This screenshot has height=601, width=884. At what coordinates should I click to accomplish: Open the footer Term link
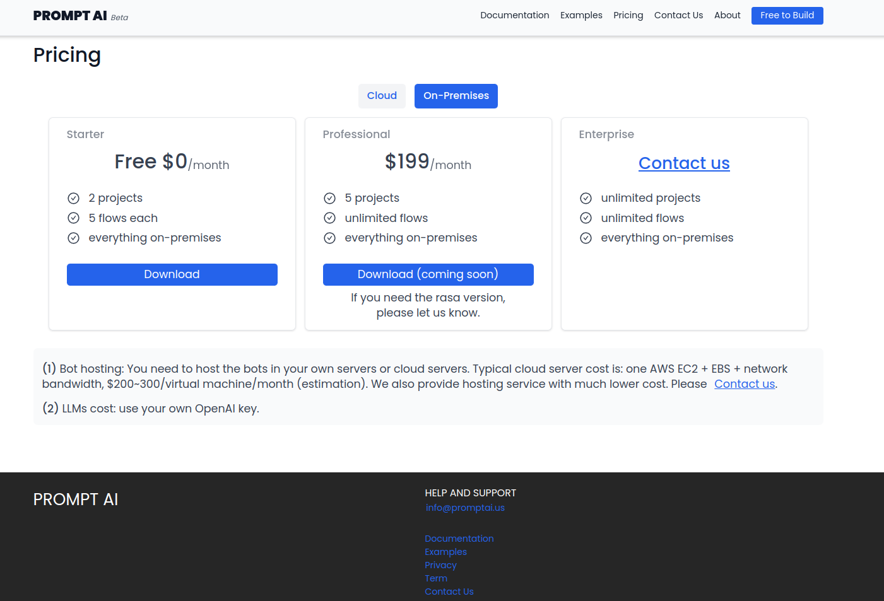pyautogui.click(x=436, y=578)
